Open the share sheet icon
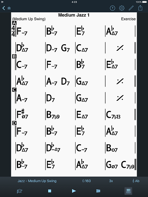Viewport: 148px width, 197px height. [140, 8]
